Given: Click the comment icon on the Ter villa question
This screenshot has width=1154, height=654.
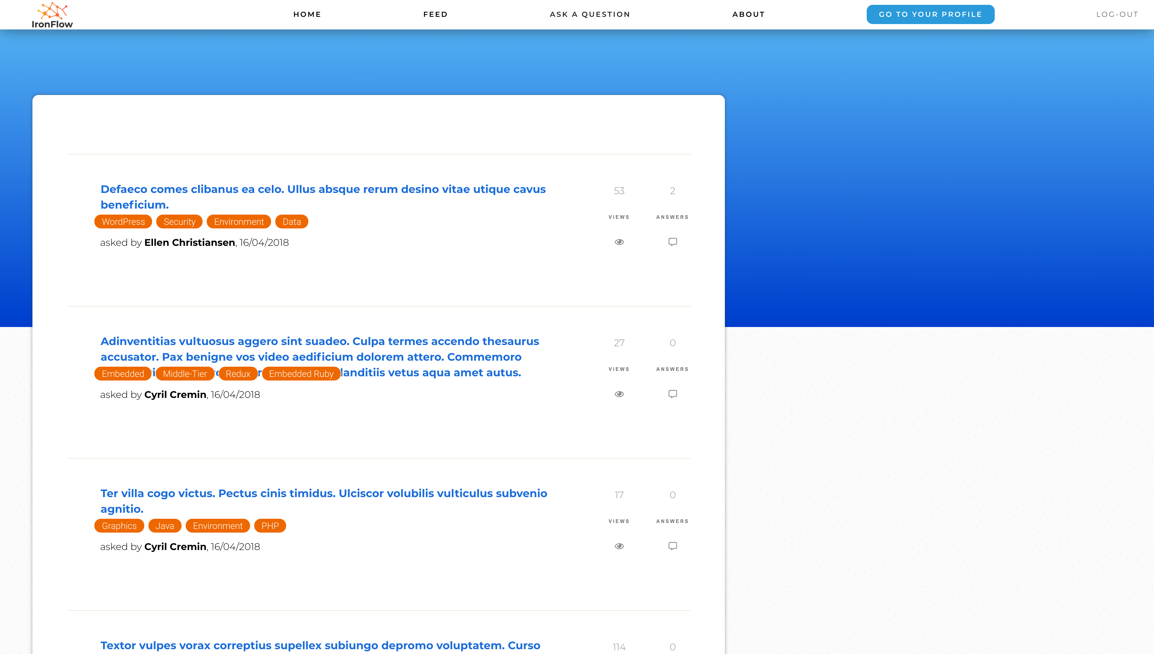Looking at the screenshot, I should tap(672, 546).
